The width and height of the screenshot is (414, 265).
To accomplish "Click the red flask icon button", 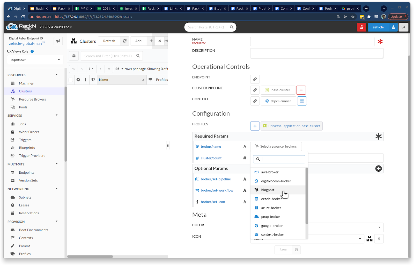I will [x=362, y=27].
